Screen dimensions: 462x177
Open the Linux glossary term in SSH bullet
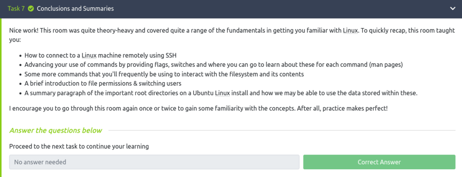coord(89,56)
